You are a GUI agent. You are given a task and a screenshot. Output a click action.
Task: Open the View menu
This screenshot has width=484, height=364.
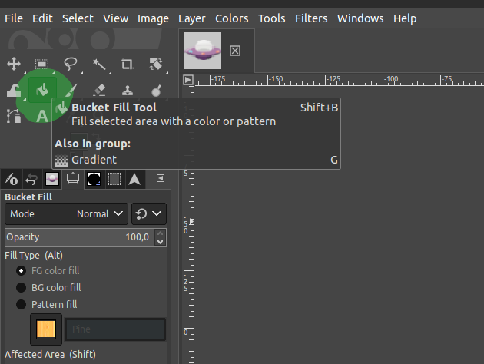(x=116, y=18)
